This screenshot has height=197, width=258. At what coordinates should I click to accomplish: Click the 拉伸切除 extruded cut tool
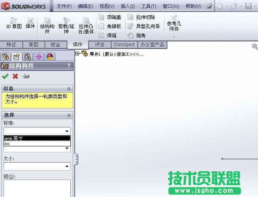[141, 17]
